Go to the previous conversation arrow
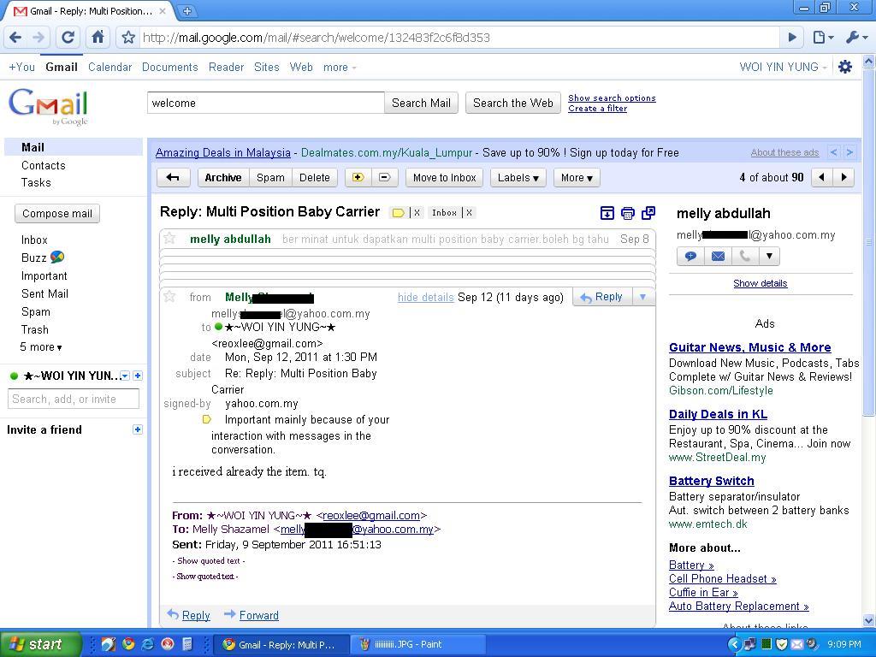The height and width of the screenshot is (657, 876). (x=821, y=178)
